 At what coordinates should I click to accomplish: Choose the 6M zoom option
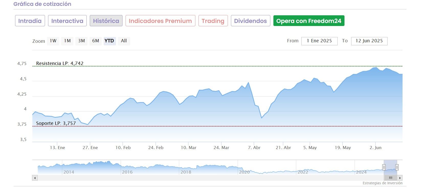96,41
